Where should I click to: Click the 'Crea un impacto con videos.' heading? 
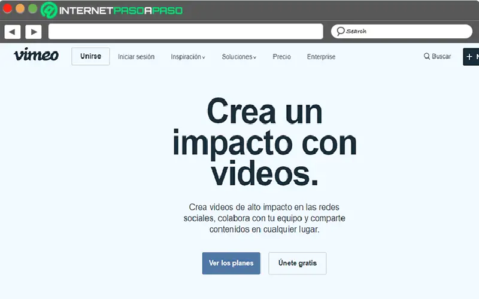265,142
